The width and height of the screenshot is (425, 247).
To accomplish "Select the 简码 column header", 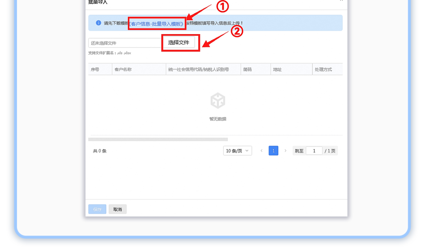I will pyautogui.click(x=256, y=69).
